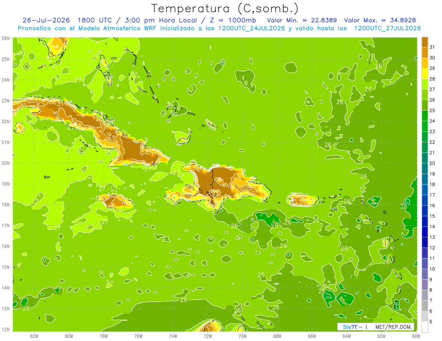The width and height of the screenshot is (442, 341).
Task: Click the '16N' latitude axis label
Action: click(x=5, y=246)
